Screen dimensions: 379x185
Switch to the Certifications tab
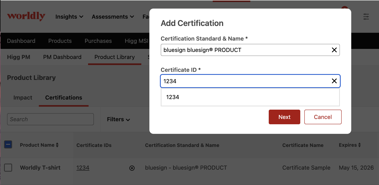point(64,98)
